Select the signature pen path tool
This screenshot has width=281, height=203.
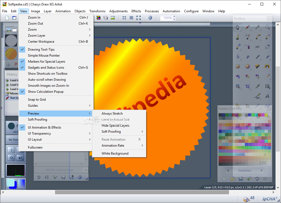pyautogui.click(x=257, y=96)
